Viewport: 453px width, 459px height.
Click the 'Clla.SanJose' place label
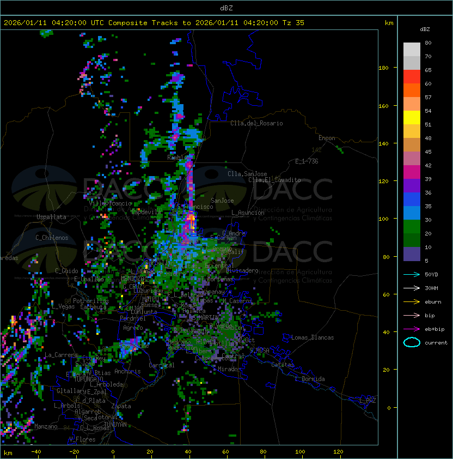(247, 174)
